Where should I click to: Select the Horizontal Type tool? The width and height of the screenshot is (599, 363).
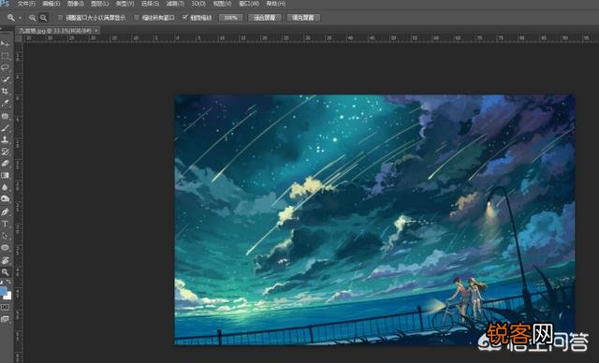pyautogui.click(x=5, y=224)
